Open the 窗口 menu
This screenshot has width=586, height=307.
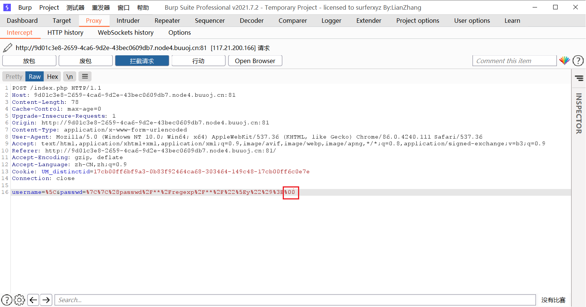[x=124, y=7]
